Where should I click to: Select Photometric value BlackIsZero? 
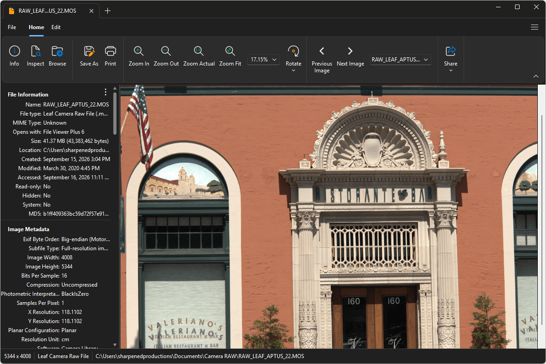75,294
